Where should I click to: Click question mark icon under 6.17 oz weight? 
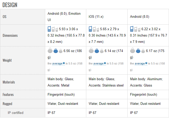146,63
